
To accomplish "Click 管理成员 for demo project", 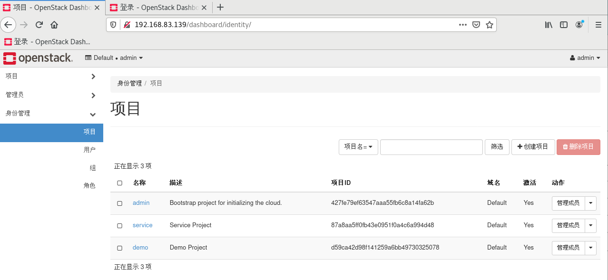I will 568,248.
